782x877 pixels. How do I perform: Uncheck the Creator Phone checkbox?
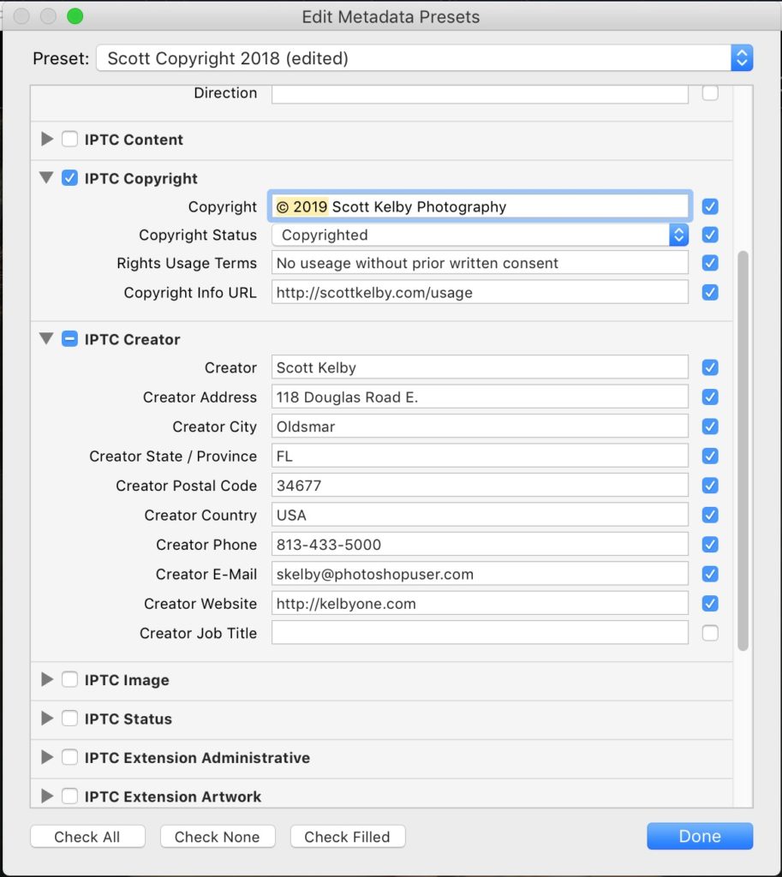coord(710,544)
